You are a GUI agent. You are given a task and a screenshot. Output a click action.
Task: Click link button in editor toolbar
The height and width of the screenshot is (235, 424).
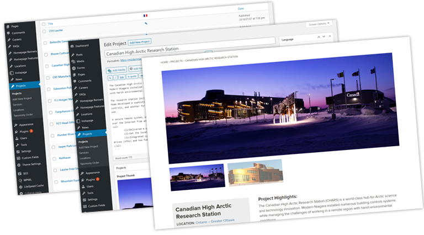point(121,77)
